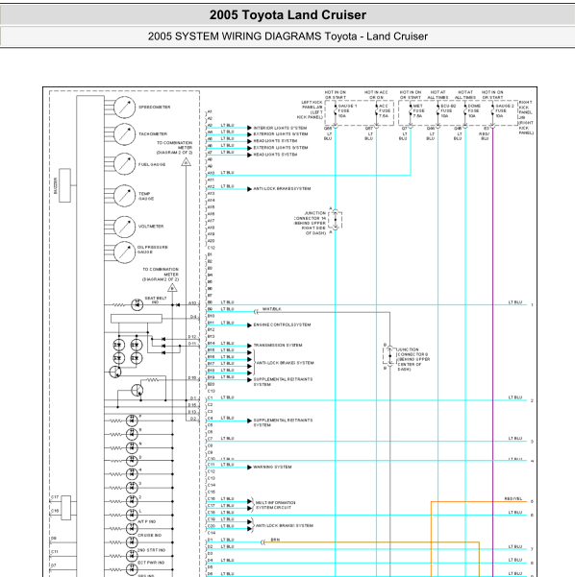Click SUPPLEMENTAL RESTRAINTS SYSTEM label at pin C4
Image resolution: width=575 pixels, height=577 pixels.
pos(283,422)
